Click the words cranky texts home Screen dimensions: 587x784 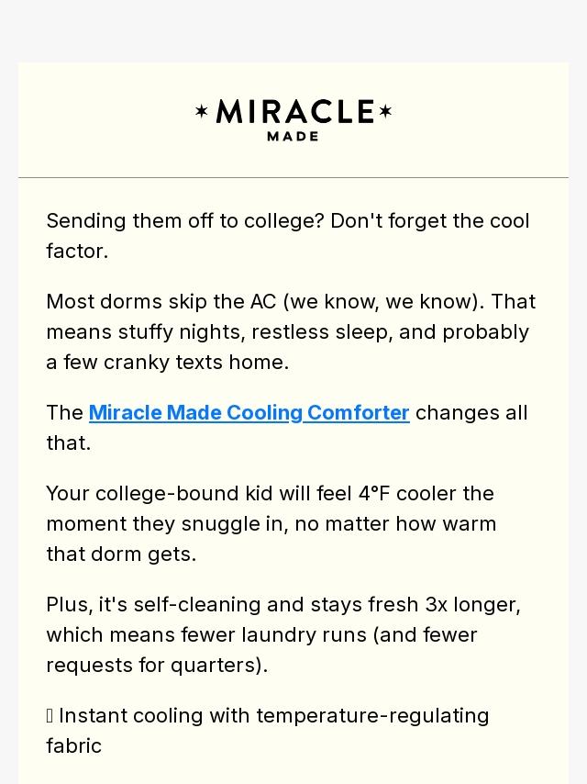pos(196,363)
